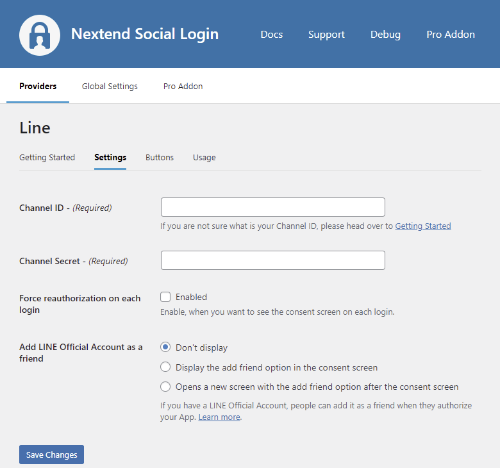Click the Channel ID input field
500x468 pixels.
pos(272,207)
